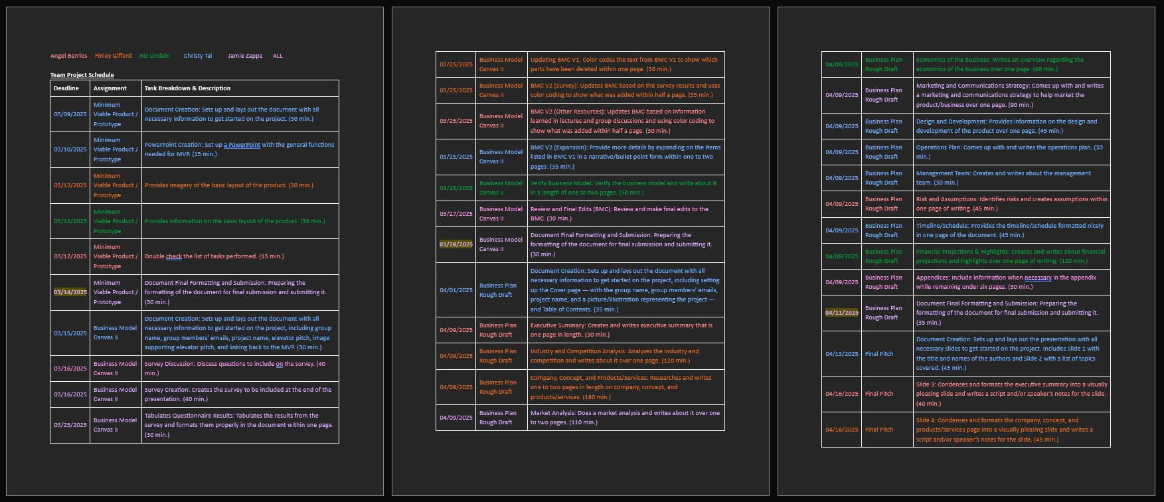Select the Deadline column header
1164x502 pixels.
pos(66,88)
